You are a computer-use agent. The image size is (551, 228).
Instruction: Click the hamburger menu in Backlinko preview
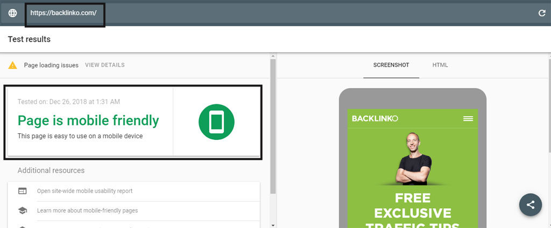[468, 119]
